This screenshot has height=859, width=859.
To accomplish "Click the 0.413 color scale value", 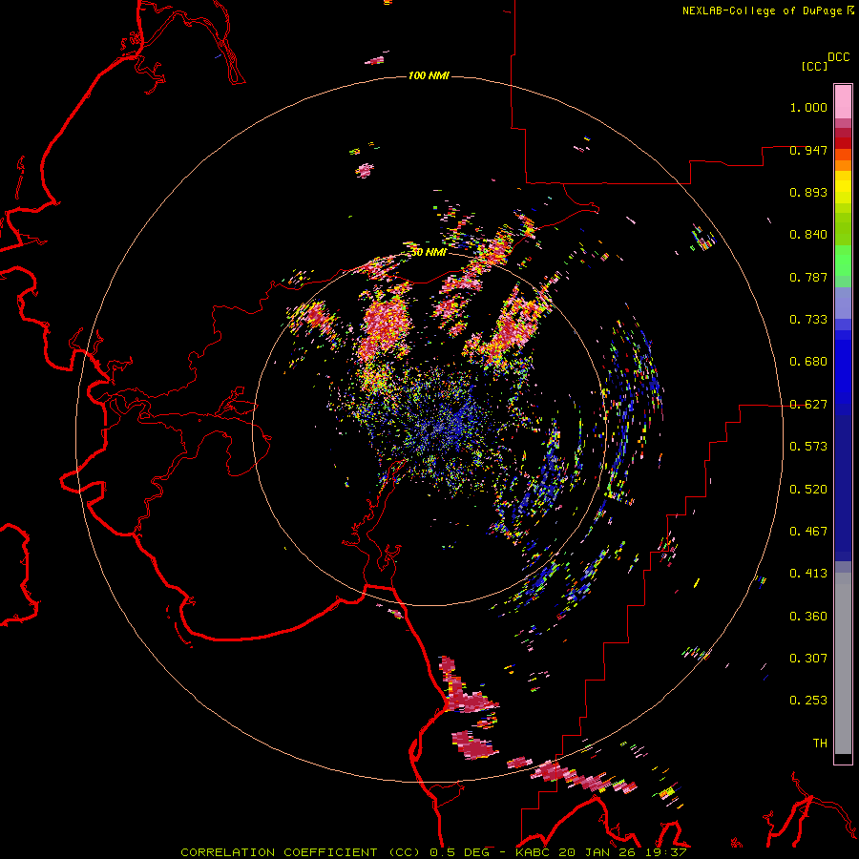I will point(808,574).
